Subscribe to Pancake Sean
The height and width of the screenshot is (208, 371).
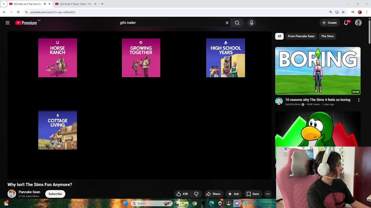click(55, 194)
